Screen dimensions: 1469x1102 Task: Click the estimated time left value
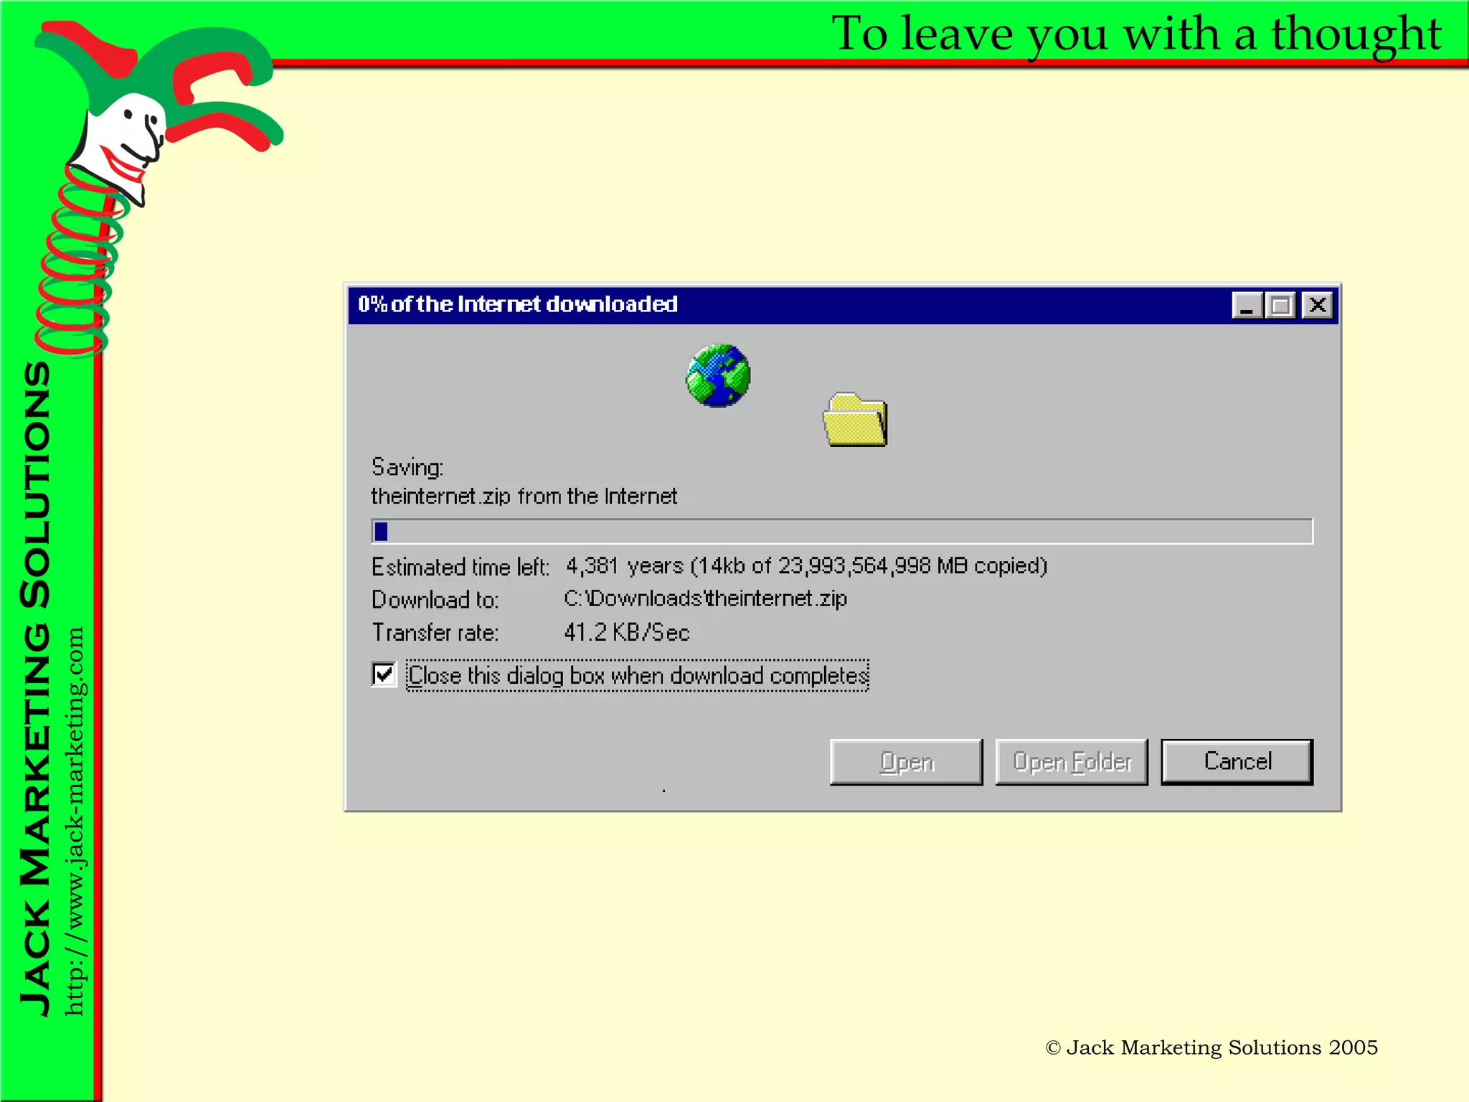pos(806,566)
